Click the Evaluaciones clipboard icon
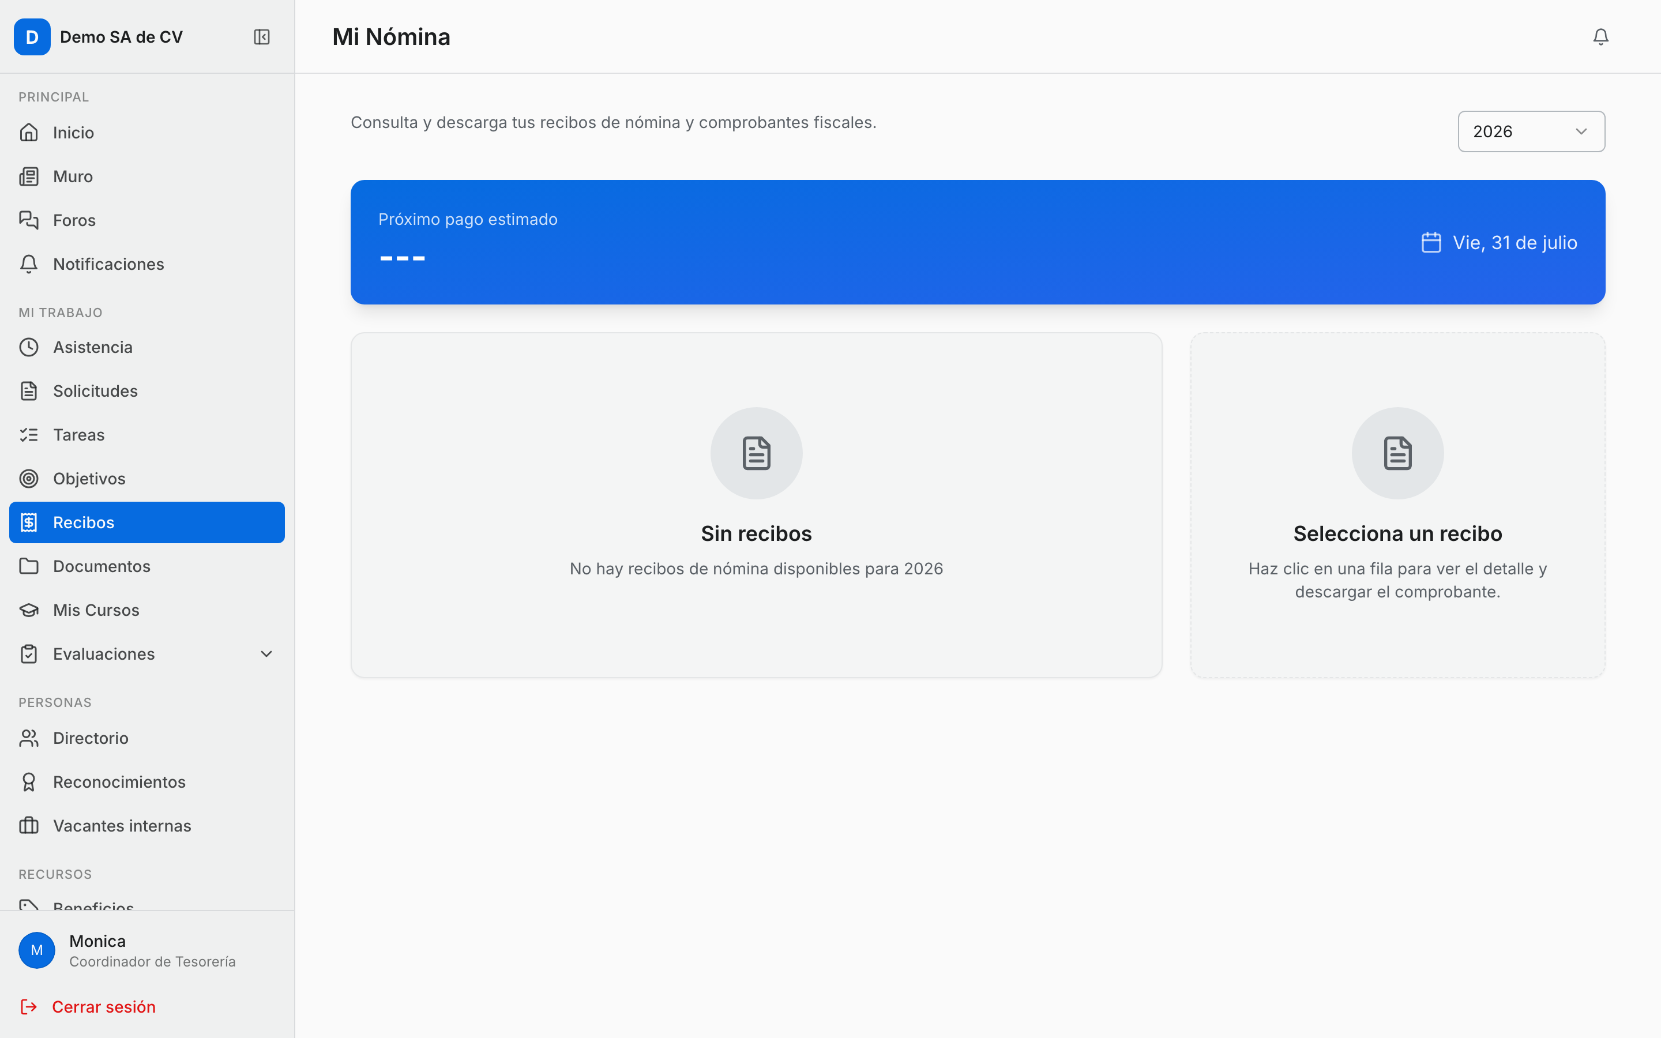Screen dimensions: 1661x1038 [29, 655]
